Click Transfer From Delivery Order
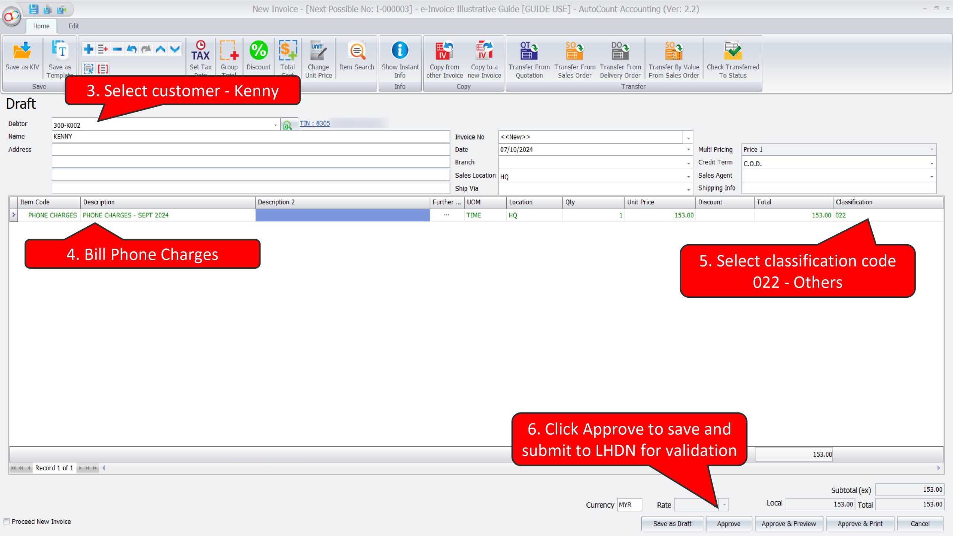 click(620, 60)
